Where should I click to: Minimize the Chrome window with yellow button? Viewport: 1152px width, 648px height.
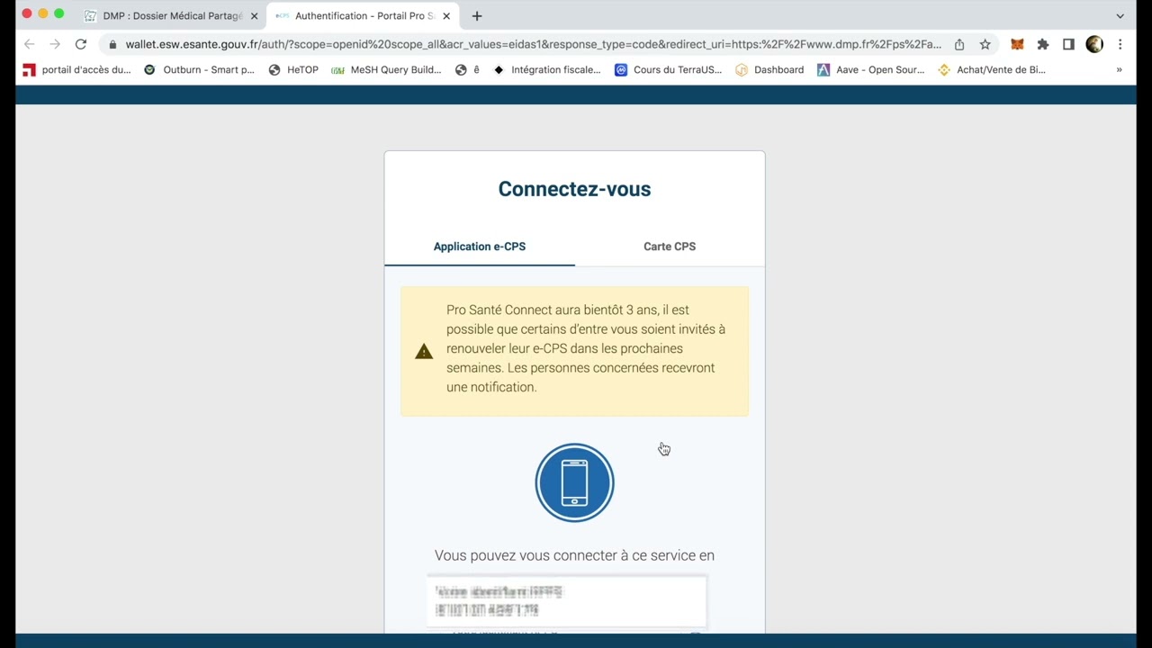pos(42,13)
